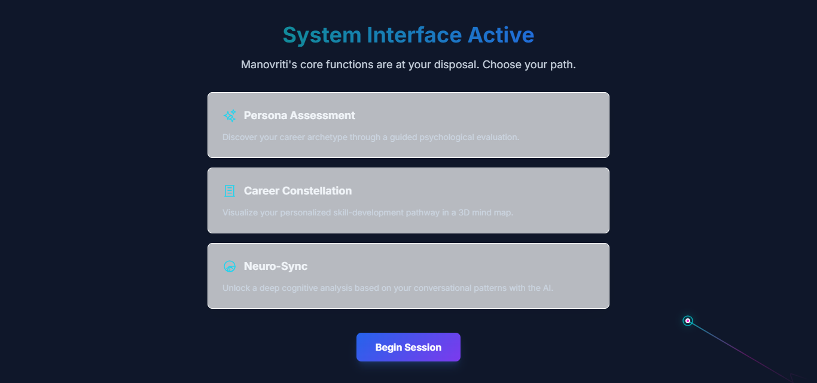The image size is (817, 383).
Task: Click the word 'Active' in the heading
Action: point(501,35)
